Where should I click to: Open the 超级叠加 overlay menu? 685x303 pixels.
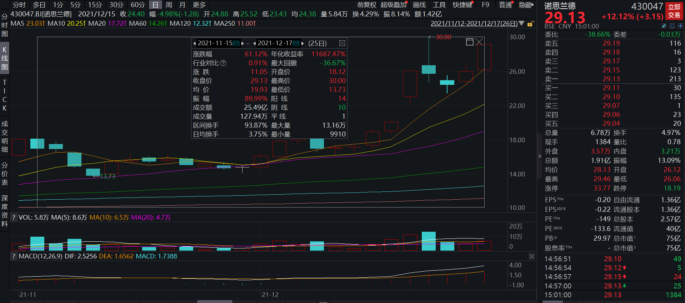coord(394,5)
